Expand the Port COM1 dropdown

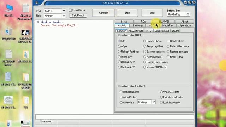pyautogui.click(x=64, y=11)
